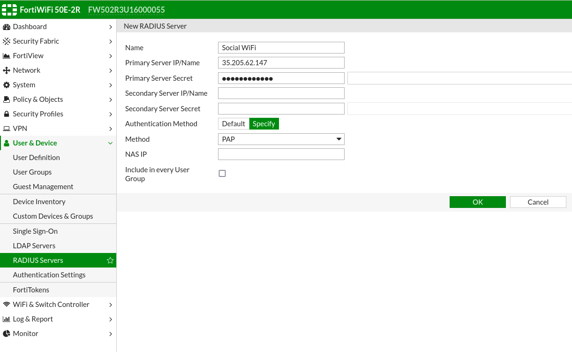Image resolution: width=572 pixels, height=352 pixels.
Task: Click the Security Fabric icon
Action: click(x=7, y=41)
